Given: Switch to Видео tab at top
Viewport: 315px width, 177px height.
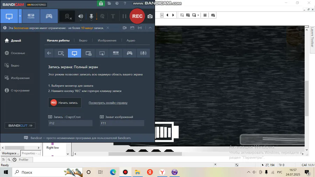Looking at the screenshot, I should click(x=83, y=40).
